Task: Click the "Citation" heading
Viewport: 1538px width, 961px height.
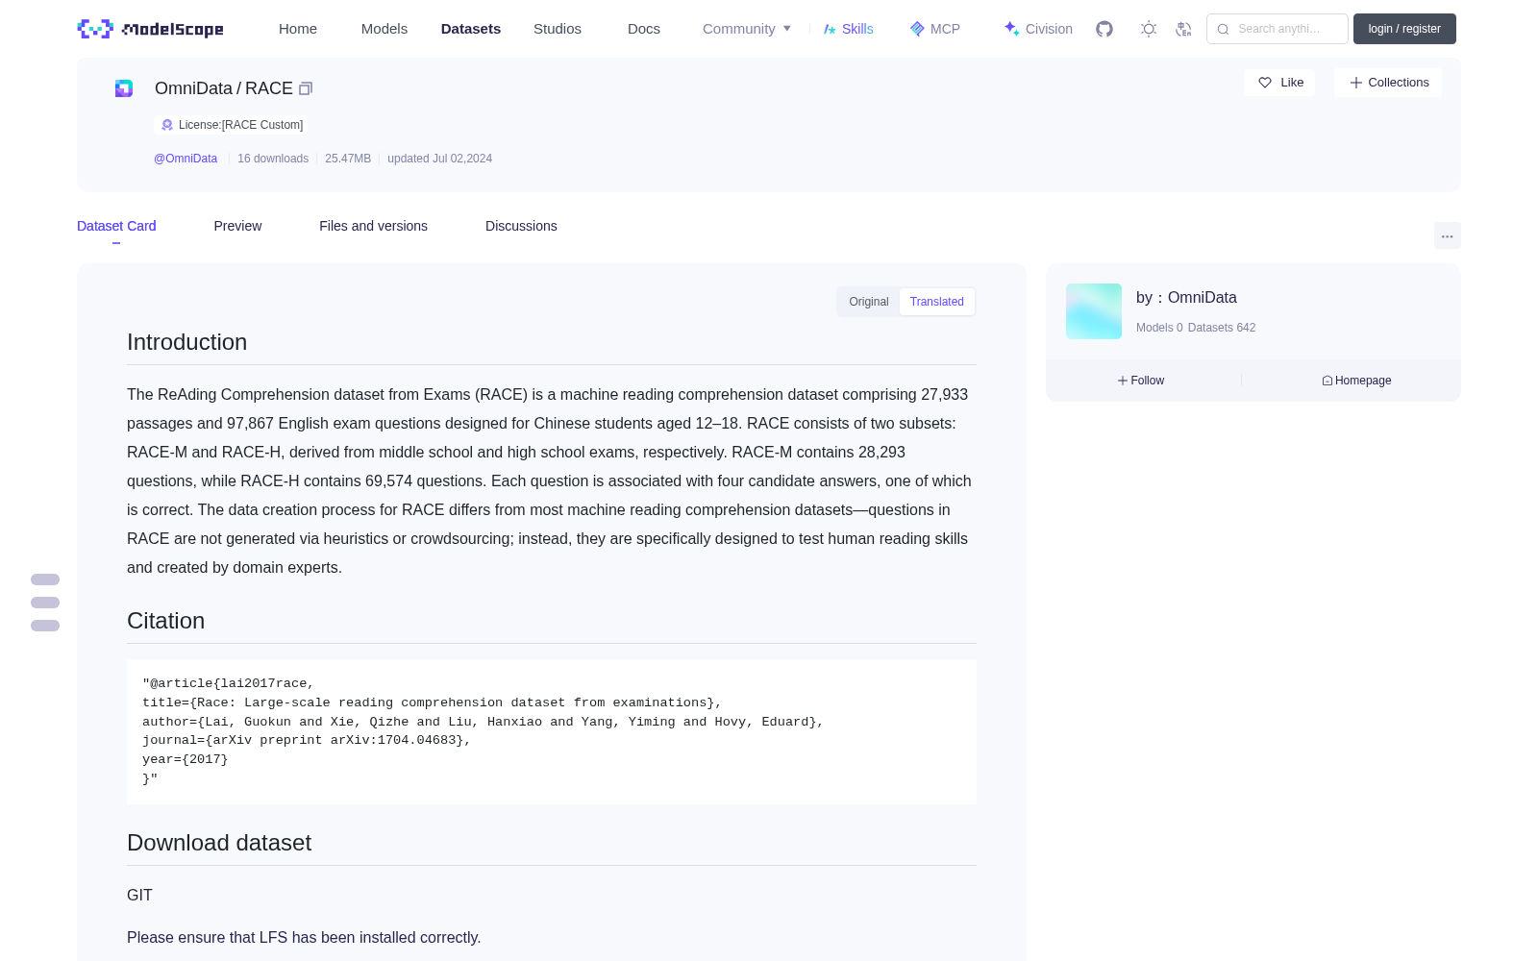Action: click(165, 621)
